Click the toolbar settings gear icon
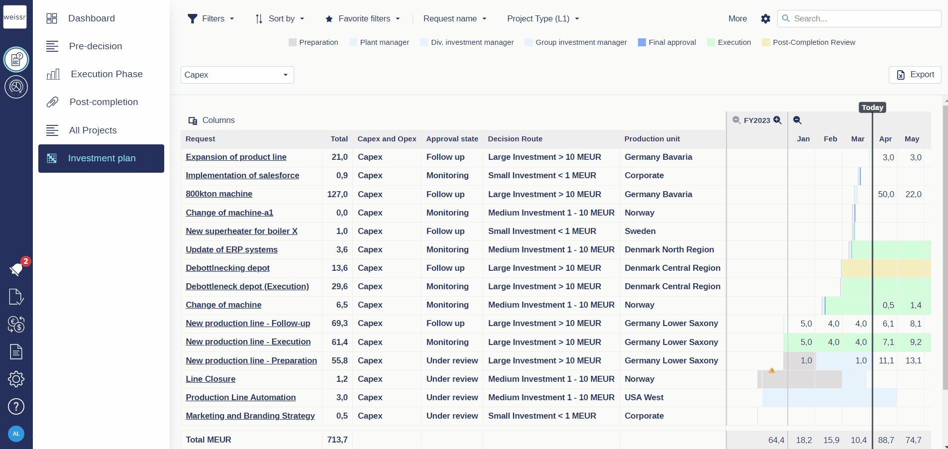 point(765,19)
